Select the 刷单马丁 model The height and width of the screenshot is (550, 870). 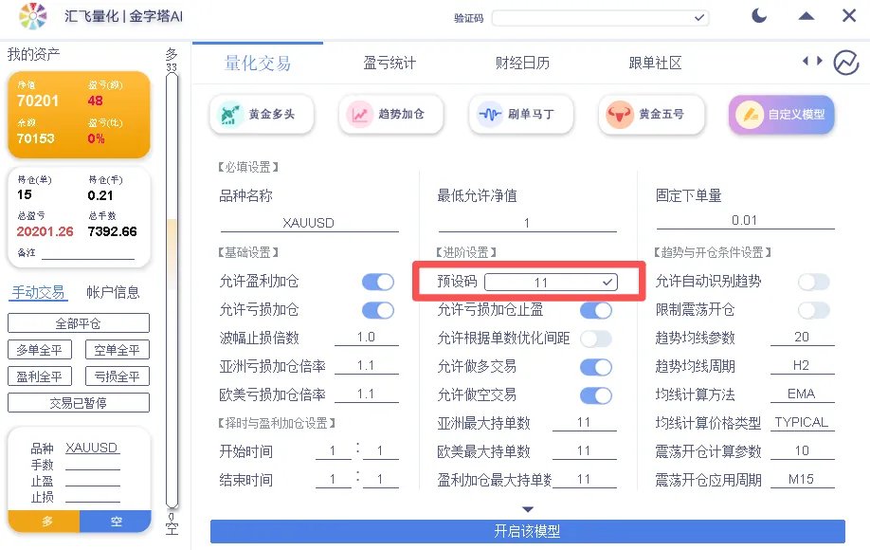click(x=520, y=115)
